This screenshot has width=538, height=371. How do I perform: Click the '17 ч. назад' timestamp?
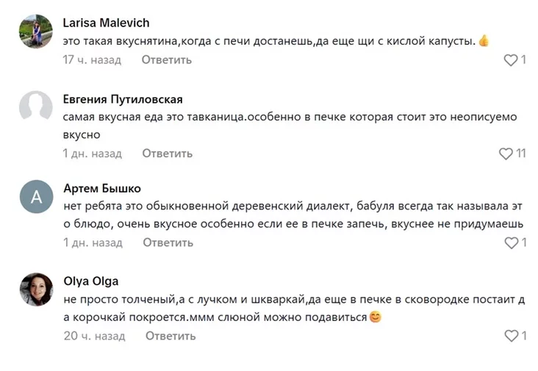pos(92,60)
